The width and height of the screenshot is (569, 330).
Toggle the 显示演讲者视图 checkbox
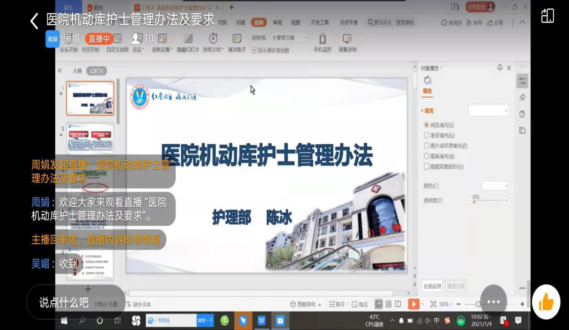[254, 50]
